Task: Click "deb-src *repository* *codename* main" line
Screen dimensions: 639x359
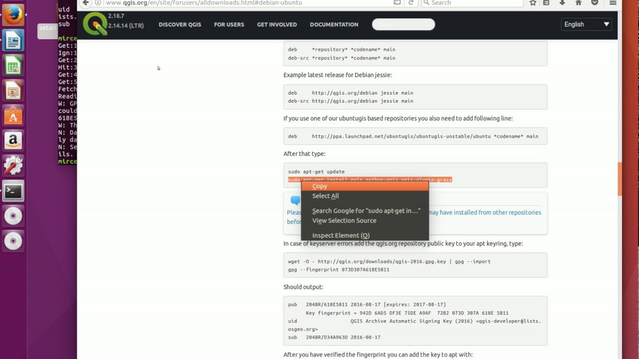Action: [341, 58]
